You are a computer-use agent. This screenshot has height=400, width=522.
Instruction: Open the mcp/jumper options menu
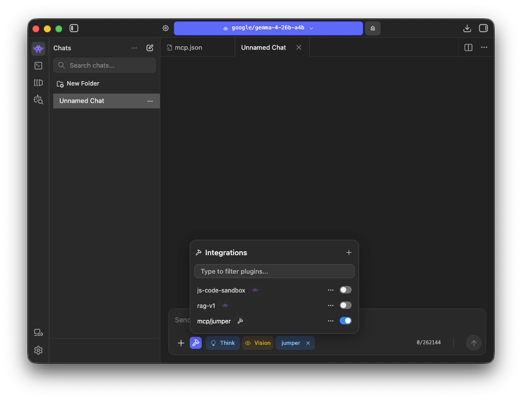(x=331, y=321)
